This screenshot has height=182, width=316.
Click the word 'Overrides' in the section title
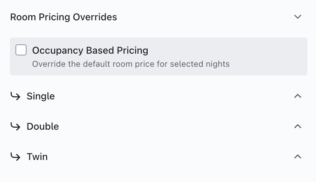tap(97, 17)
